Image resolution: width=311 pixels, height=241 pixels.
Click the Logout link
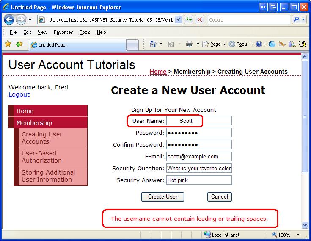19,94
